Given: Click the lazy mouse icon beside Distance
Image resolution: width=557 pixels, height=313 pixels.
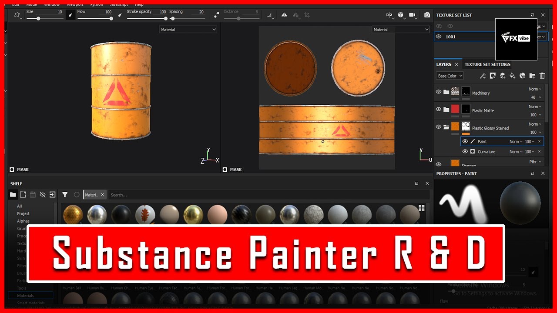Looking at the screenshot, I should pyautogui.click(x=216, y=15).
